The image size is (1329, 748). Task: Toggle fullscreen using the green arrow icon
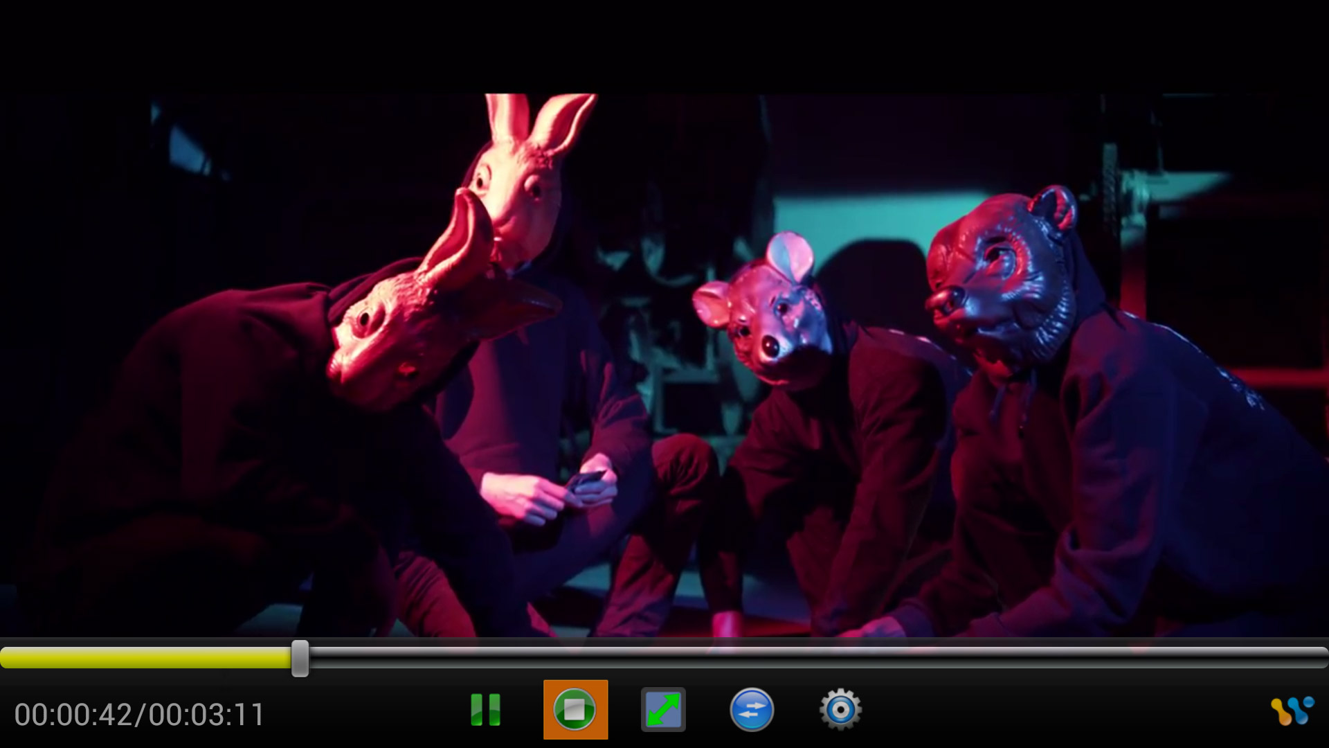[663, 710]
